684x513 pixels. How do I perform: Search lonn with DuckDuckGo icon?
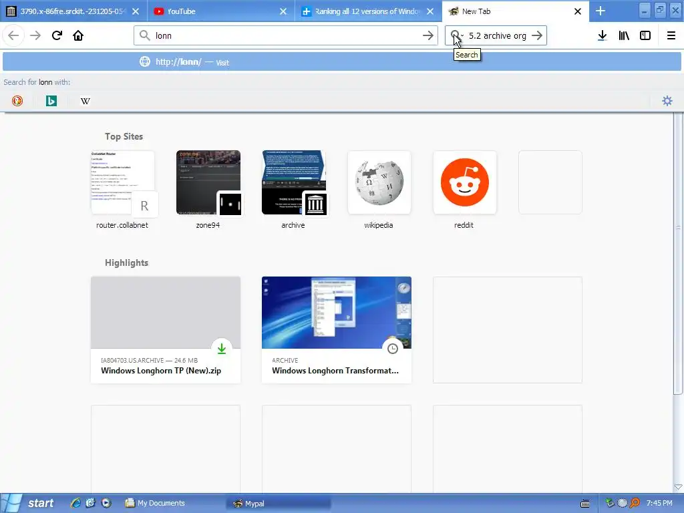tap(17, 101)
